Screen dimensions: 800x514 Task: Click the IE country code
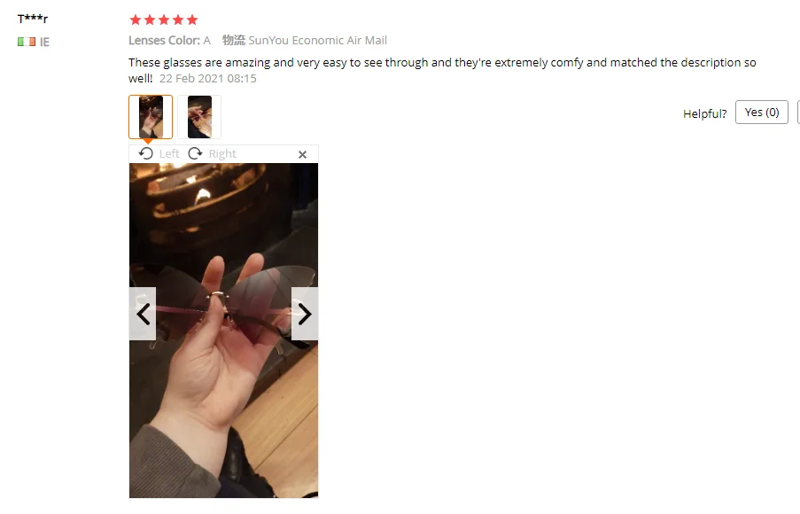[45, 42]
